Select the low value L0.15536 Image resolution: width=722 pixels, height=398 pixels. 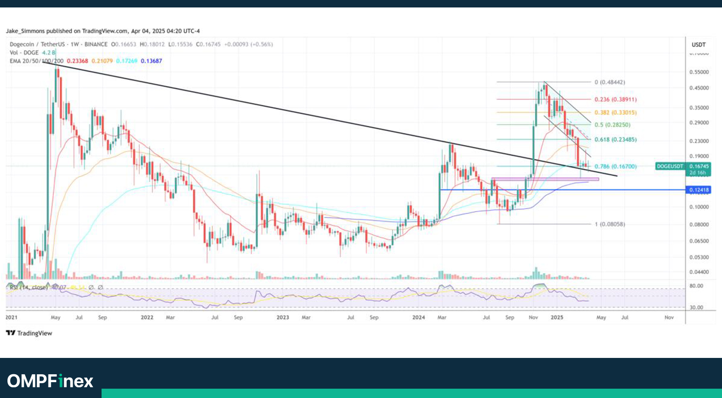click(180, 44)
